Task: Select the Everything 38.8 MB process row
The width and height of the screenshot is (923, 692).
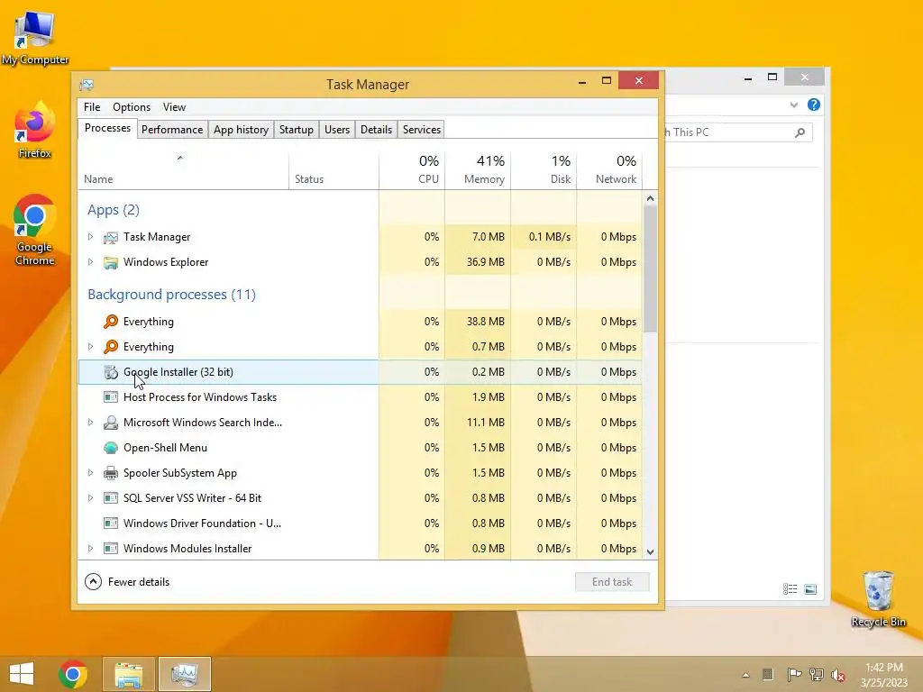Action: coord(361,322)
